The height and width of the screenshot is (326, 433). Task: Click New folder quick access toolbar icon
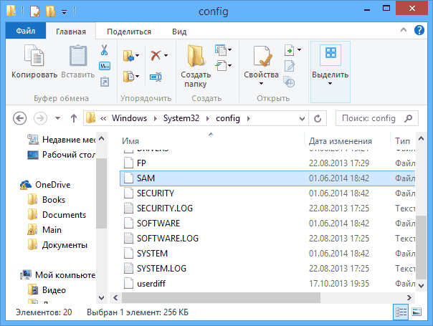tap(50, 11)
